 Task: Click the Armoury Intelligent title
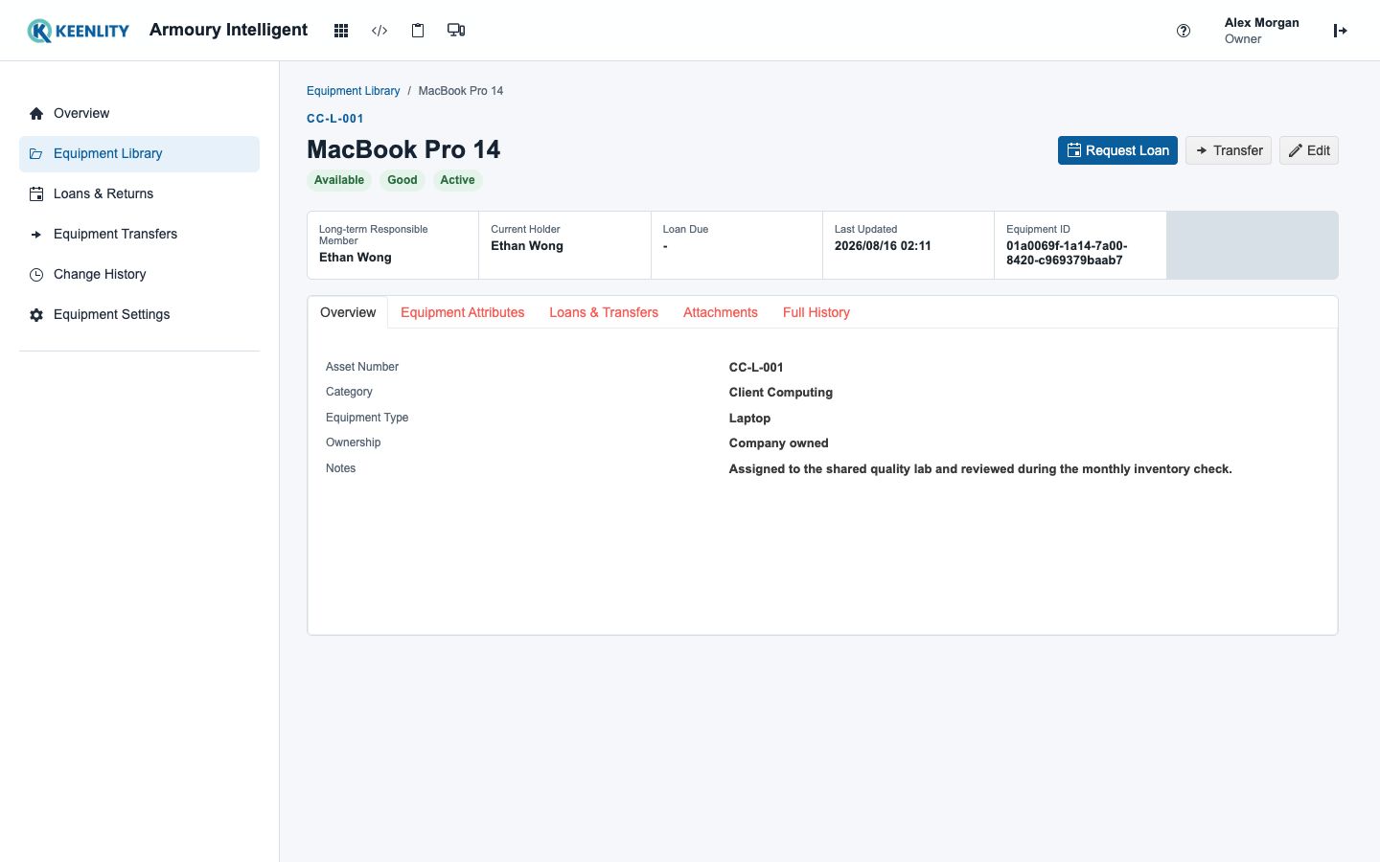coord(228,30)
